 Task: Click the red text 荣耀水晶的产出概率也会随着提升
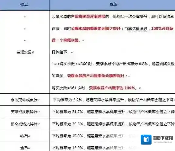click(x=96, y=76)
